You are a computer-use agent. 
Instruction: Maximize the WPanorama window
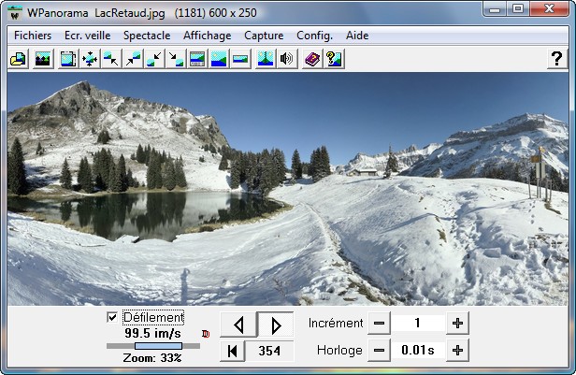[x=518, y=8]
